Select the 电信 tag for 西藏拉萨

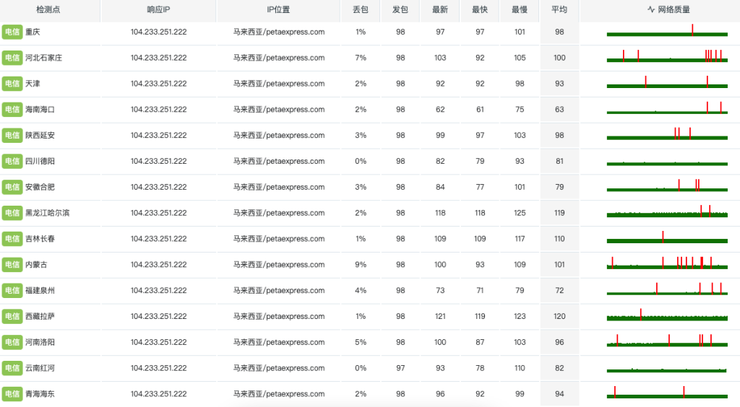point(12,317)
